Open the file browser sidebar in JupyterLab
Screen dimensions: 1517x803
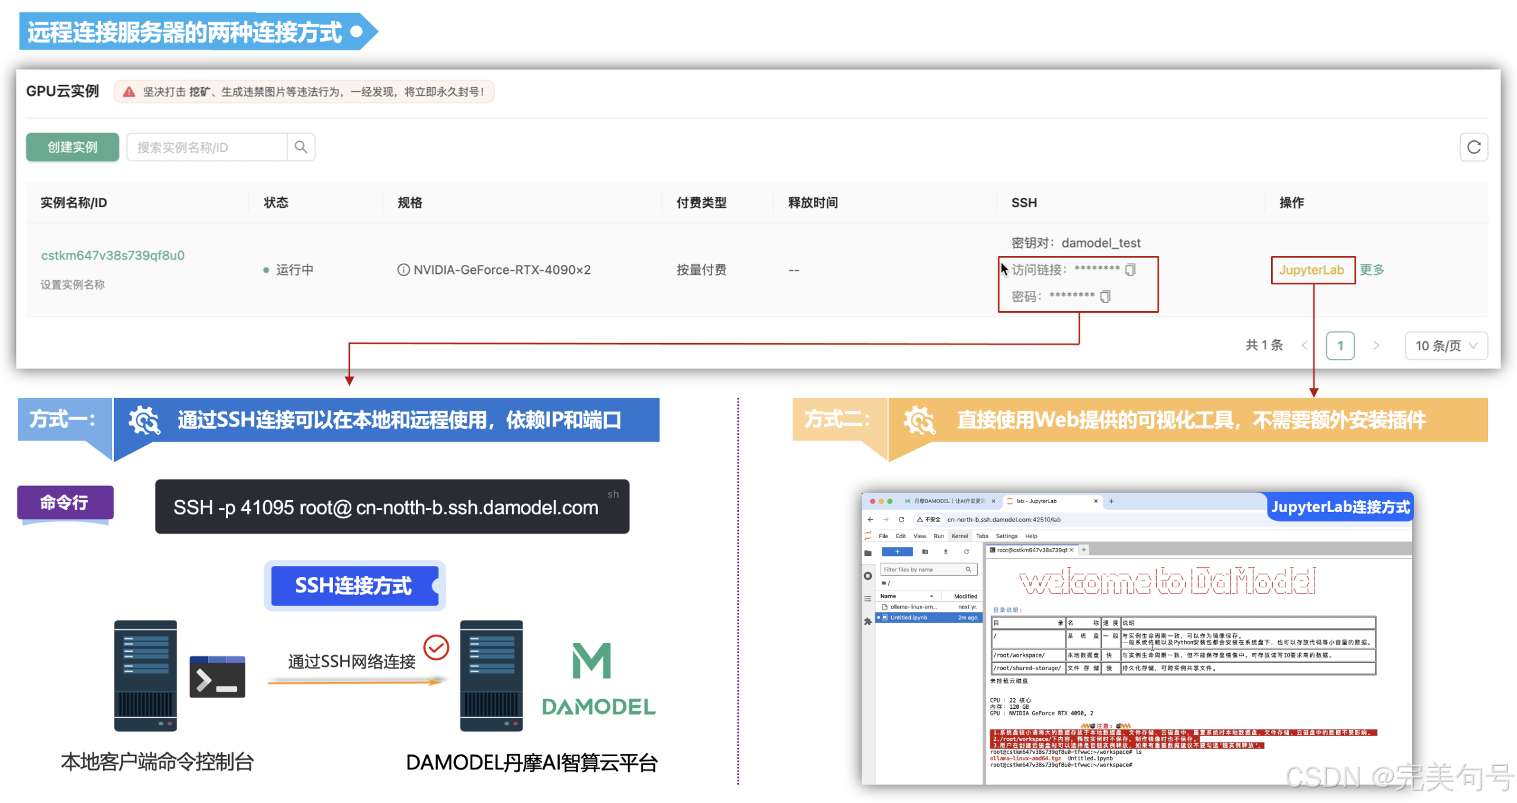pyautogui.click(x=868, y=552)
